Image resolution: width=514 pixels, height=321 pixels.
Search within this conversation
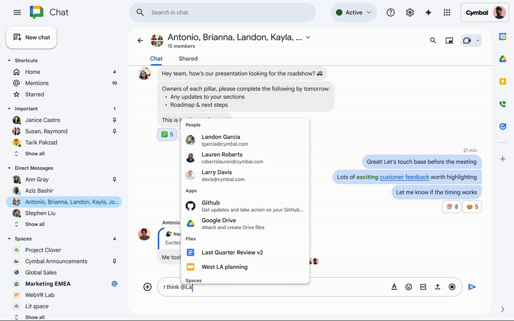(x=433, y=41)
